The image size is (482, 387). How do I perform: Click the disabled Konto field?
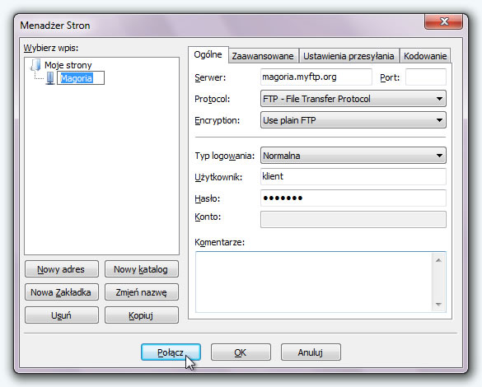353,219
